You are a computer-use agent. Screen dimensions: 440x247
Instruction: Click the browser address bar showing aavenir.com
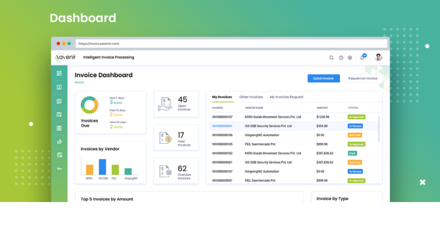point(231,43)
